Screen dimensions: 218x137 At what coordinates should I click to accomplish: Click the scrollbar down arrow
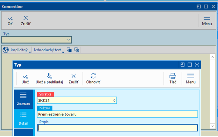coord(213,126)
